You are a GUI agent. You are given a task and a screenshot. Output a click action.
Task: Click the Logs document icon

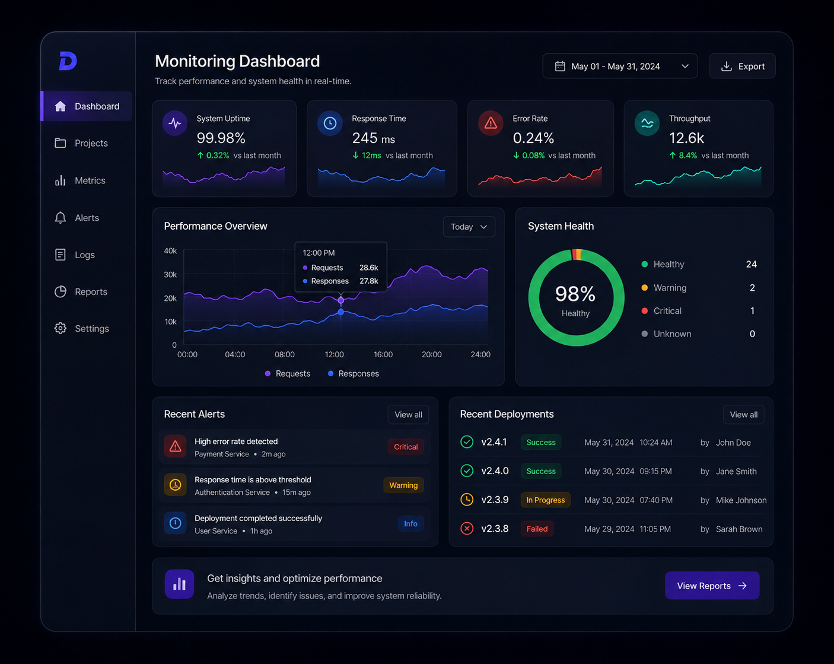click(60, 255)
